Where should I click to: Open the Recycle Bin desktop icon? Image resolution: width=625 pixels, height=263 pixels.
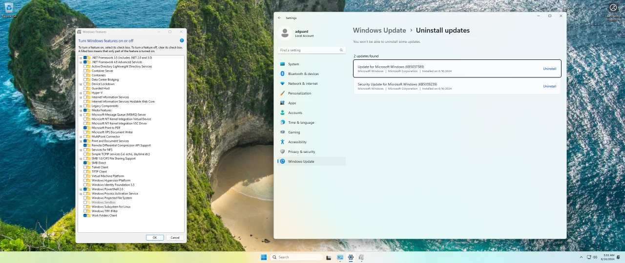click(8, 10)
